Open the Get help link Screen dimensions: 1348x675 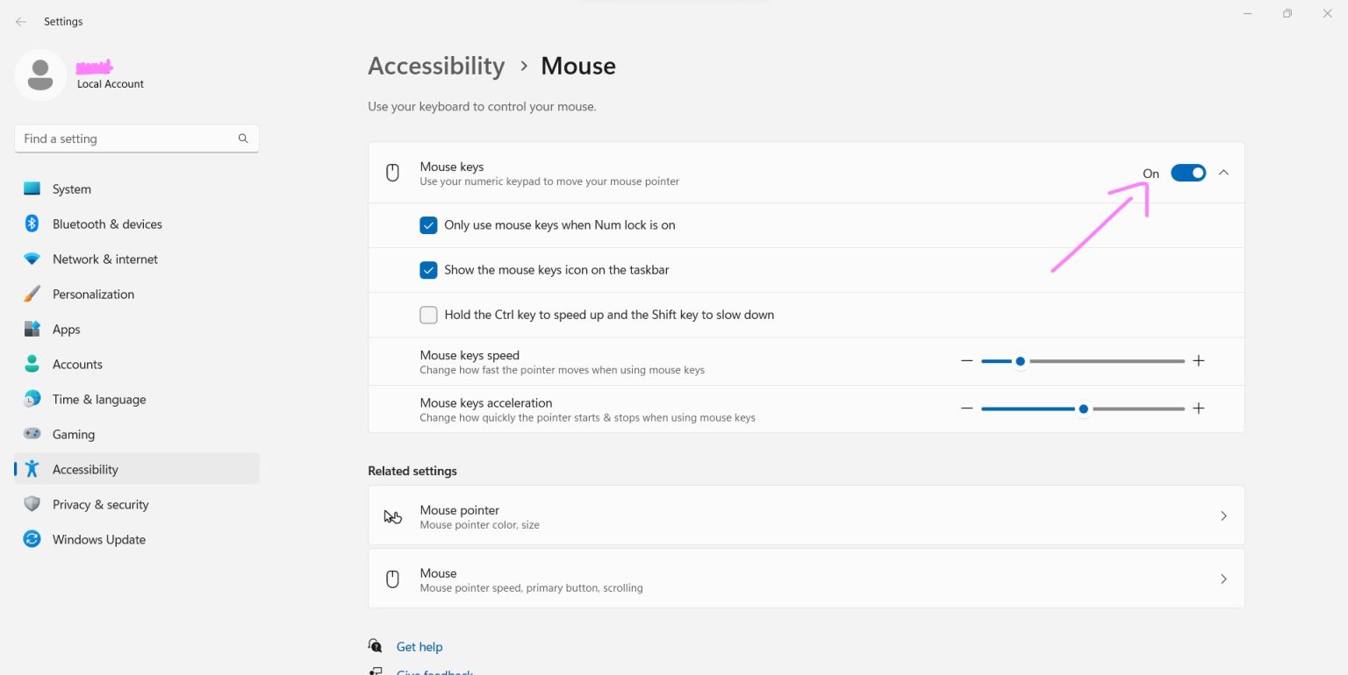tap(419, 647)
